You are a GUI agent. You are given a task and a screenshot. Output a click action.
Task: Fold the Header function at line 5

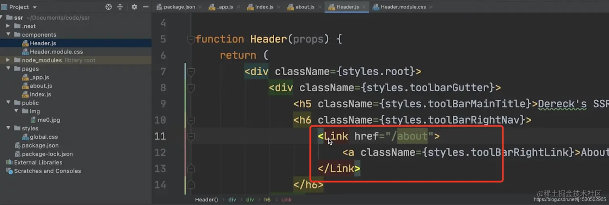pos(191,39)
